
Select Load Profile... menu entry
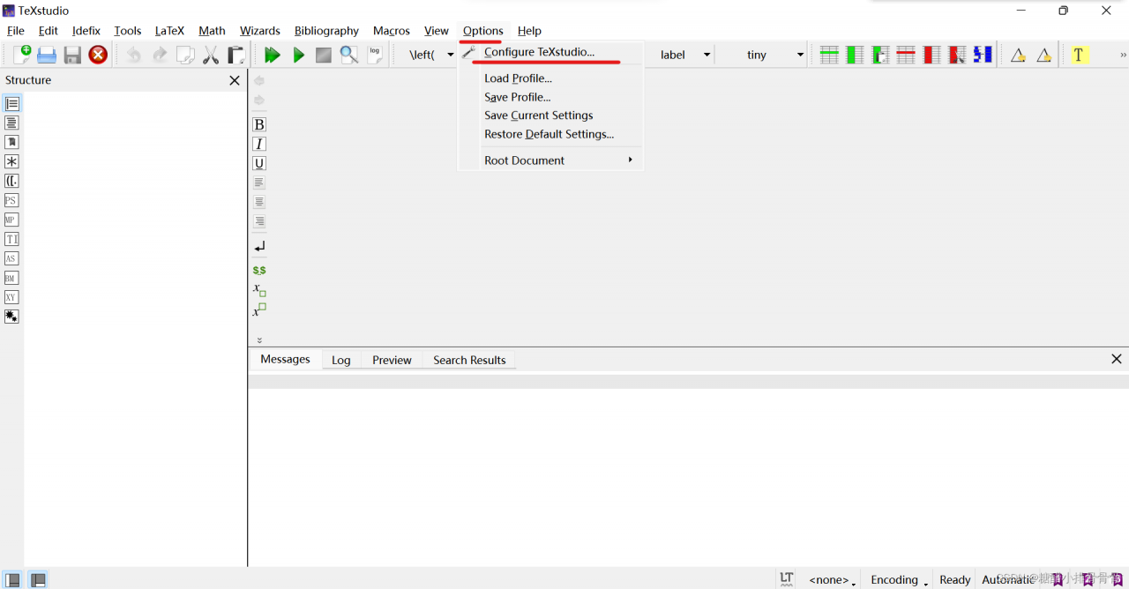click(518, 78)
